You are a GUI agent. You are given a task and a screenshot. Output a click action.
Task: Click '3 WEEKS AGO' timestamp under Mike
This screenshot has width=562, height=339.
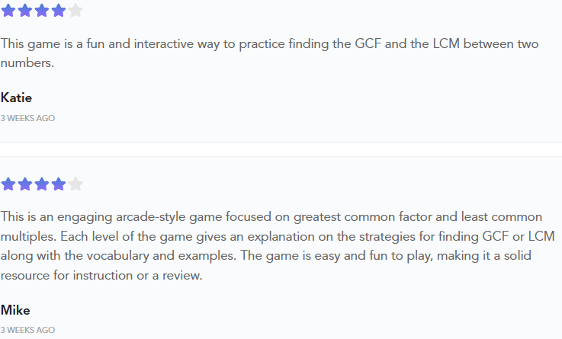click(27, 330)
